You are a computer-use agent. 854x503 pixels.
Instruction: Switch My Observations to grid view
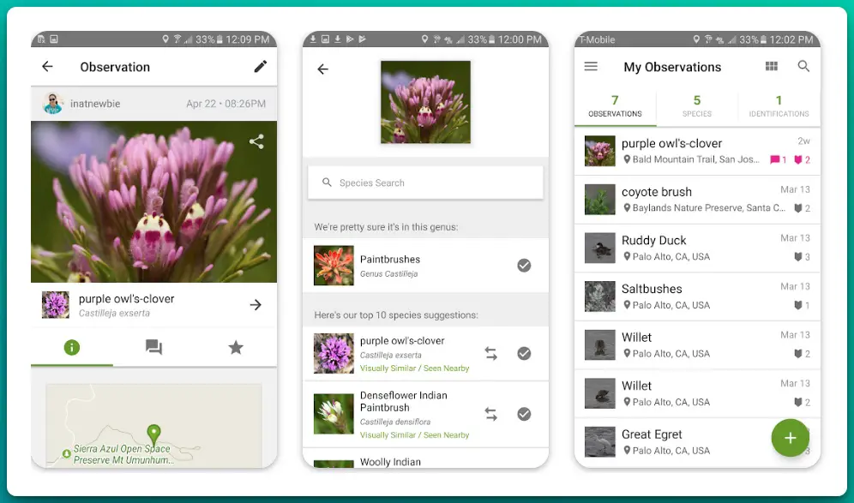(771, 66)
